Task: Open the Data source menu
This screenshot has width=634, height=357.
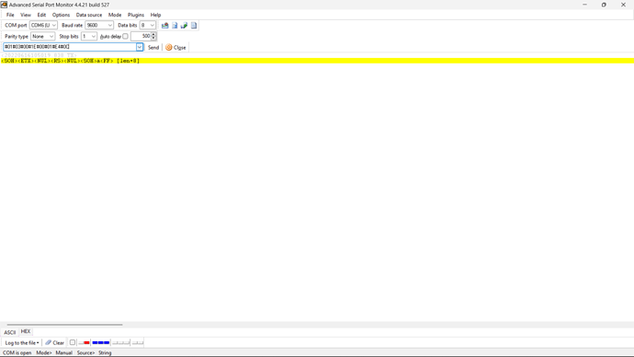Action: pos(89,15)
